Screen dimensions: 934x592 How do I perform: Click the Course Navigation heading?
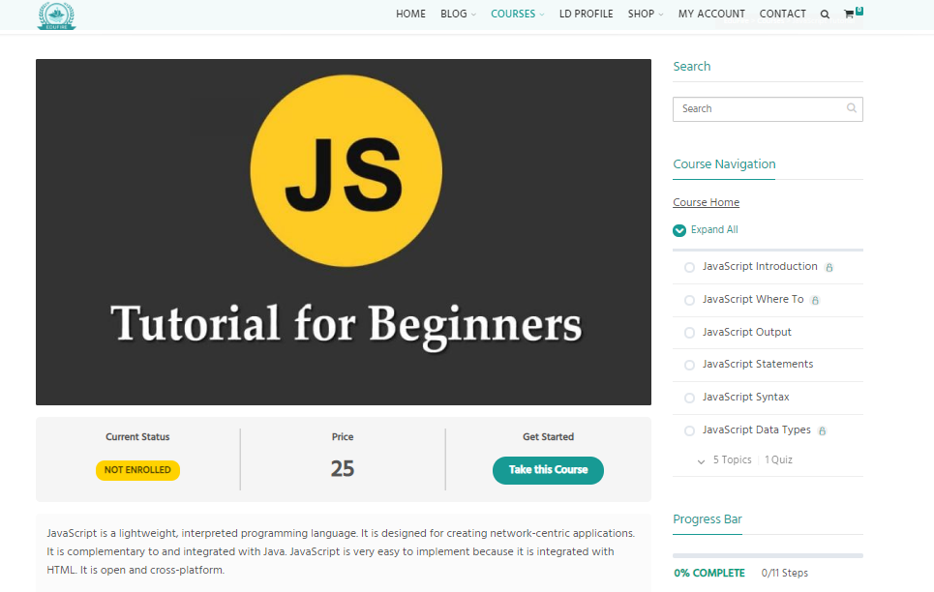[x=724, y=163]
